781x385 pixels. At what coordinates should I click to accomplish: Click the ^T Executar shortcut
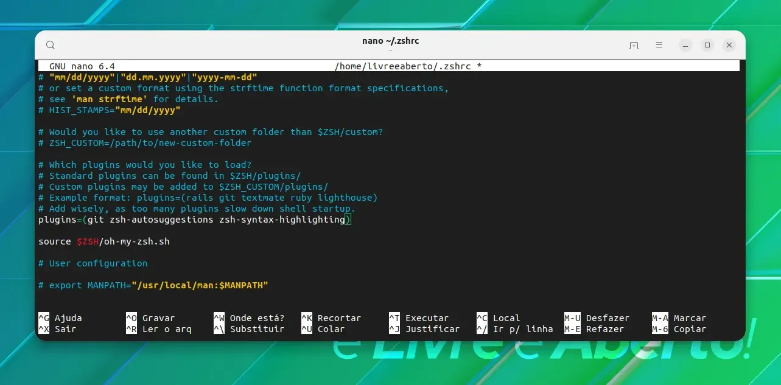tap(419, 318)
